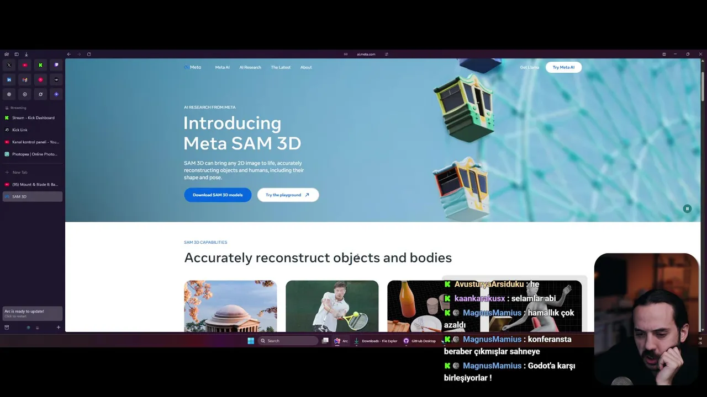707x397 pixels.
Task: Open the About navigation item
Action: coord(306,67)
